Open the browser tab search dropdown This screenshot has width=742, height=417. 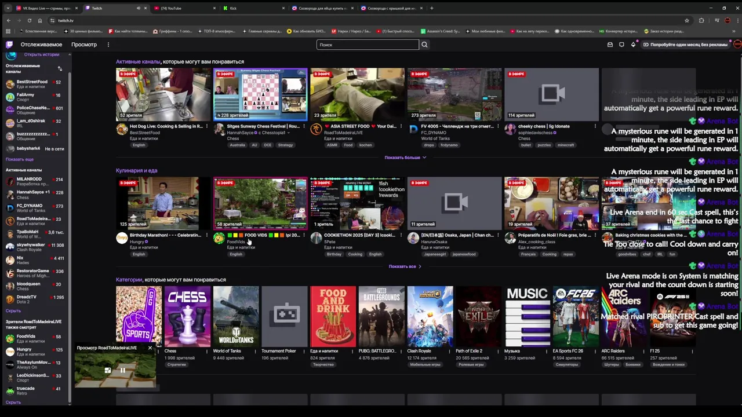coord(8,8)
